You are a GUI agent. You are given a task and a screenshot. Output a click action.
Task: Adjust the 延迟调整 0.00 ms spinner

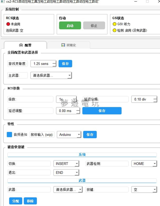pos(68,111)
